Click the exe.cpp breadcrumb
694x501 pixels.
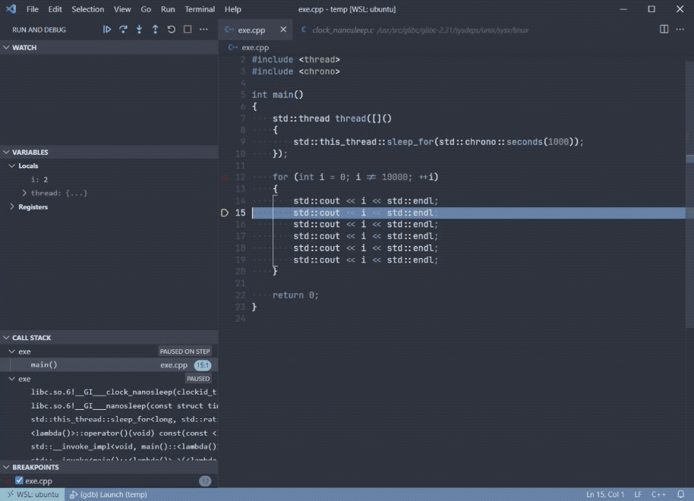[255, 47]
